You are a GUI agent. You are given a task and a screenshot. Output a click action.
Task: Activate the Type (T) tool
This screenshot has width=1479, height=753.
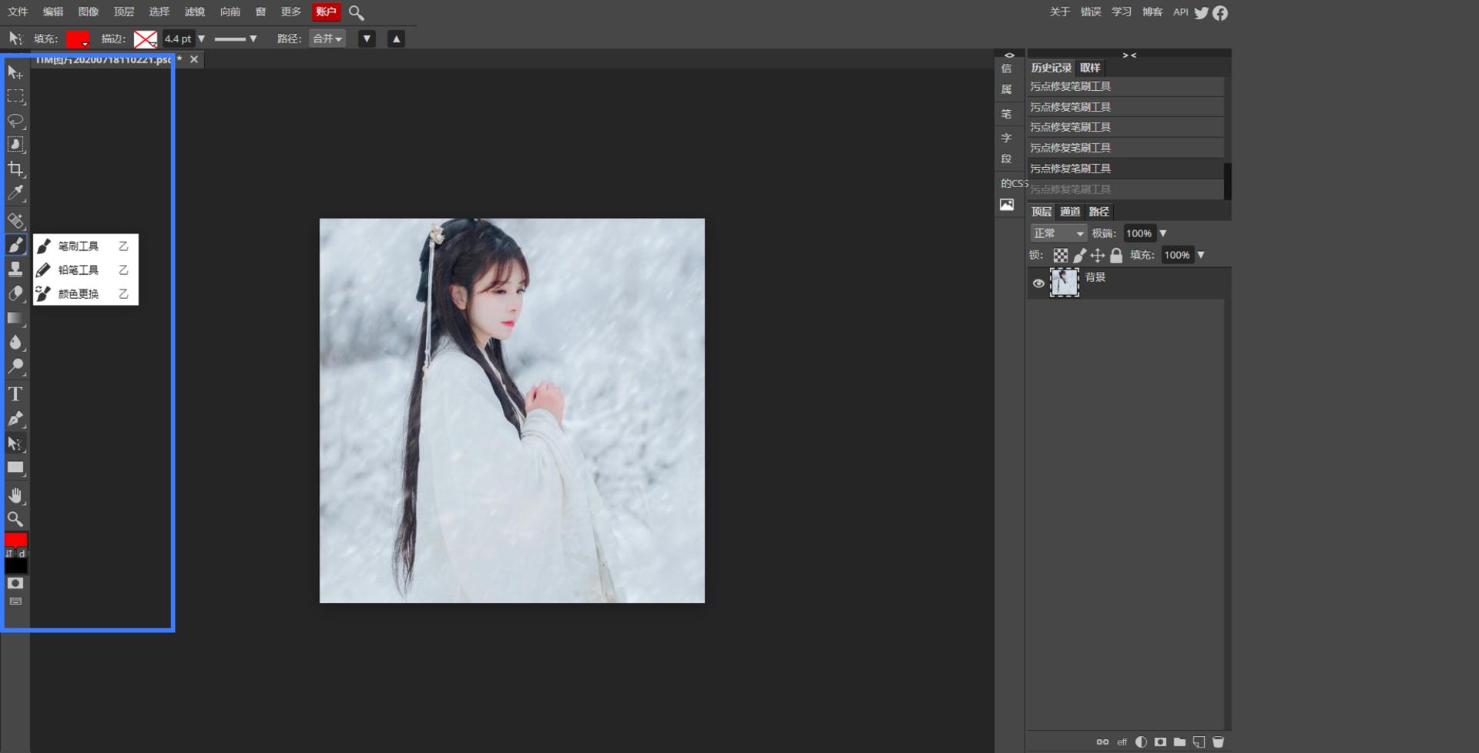[x=15, y=394]
